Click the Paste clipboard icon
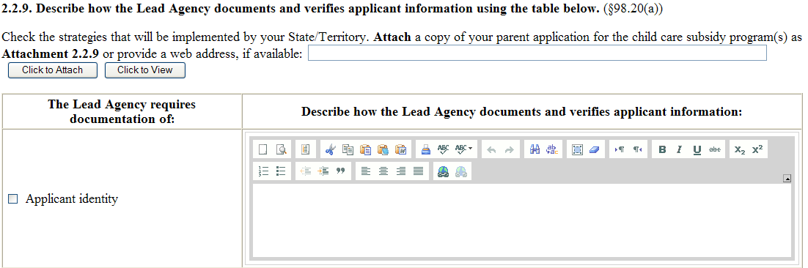 (365, 149)
